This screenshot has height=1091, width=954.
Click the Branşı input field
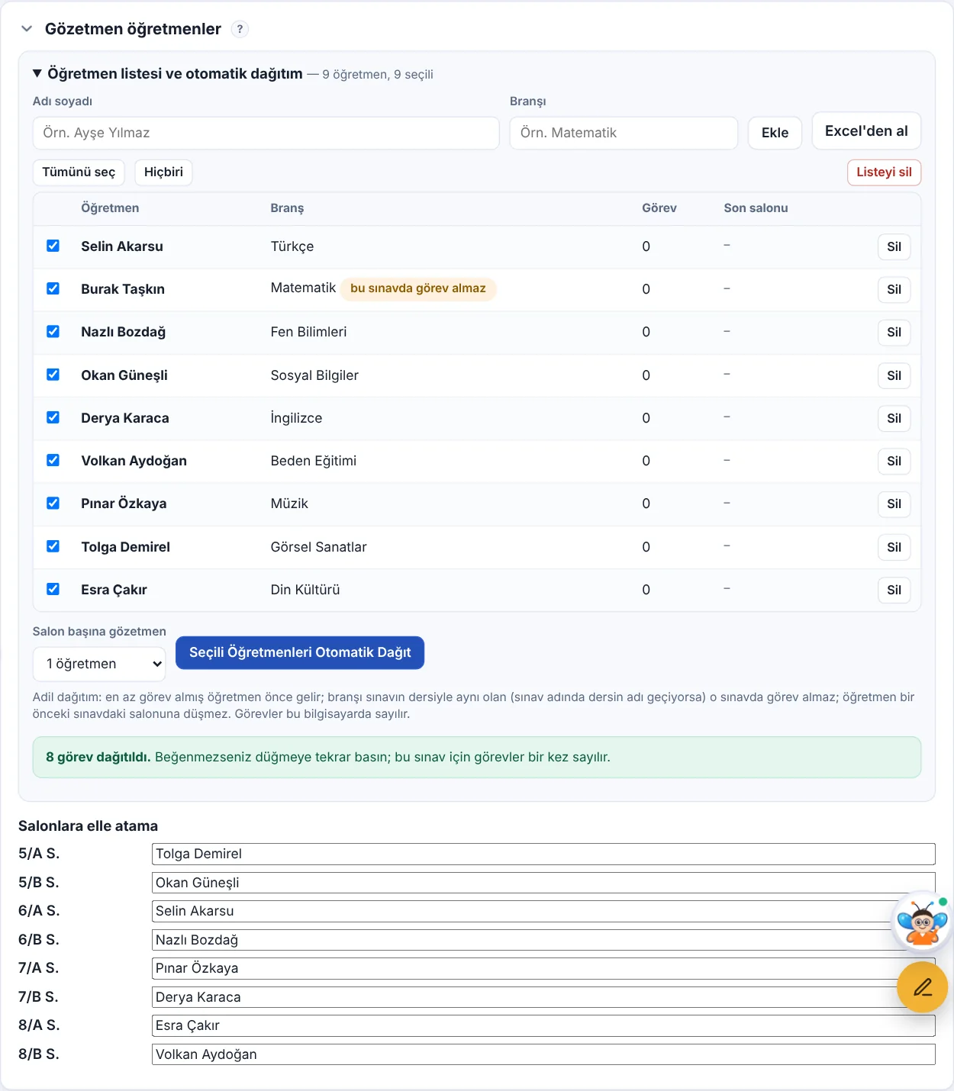(x=624, y=133)
